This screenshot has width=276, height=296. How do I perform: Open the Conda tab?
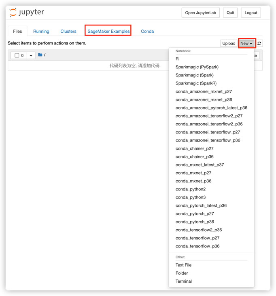coord(147,31)
